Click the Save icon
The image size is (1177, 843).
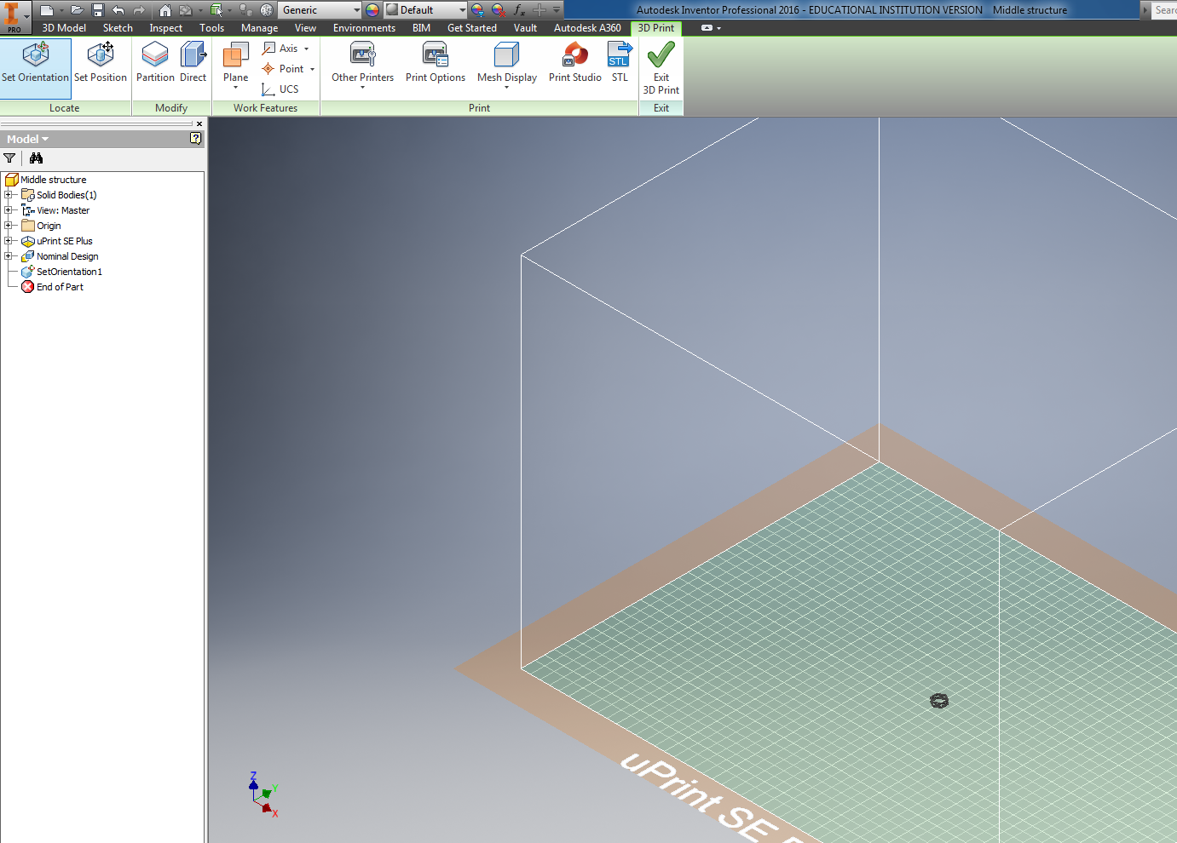(x=97, y=10)
